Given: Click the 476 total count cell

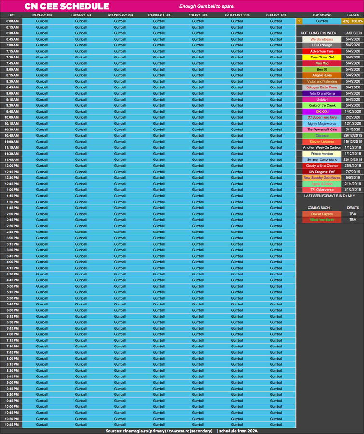Looking at the screenshot, I should point(346,21).
